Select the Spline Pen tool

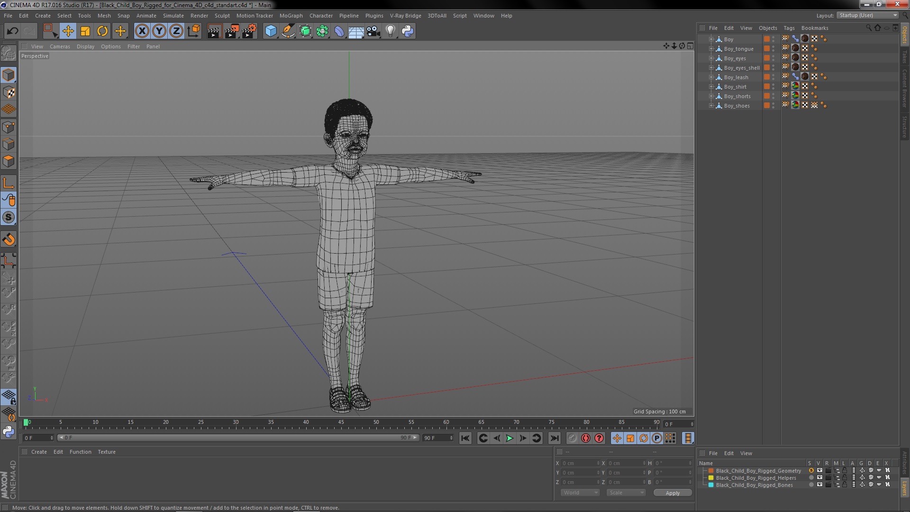tap(288, 31)
